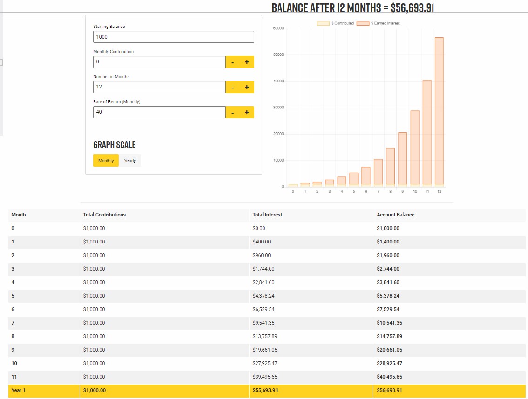
Task: Switch graph scale to Yearly
Action: (130, 161)
